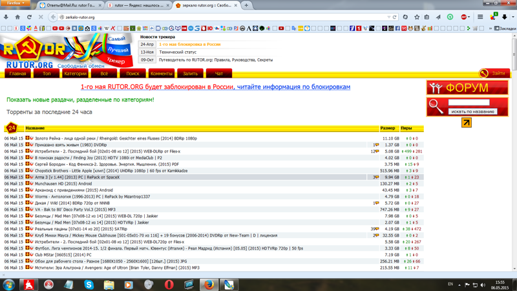Click the volume speaker tray icon
This screenshot has width=517, height=291.
483,285
